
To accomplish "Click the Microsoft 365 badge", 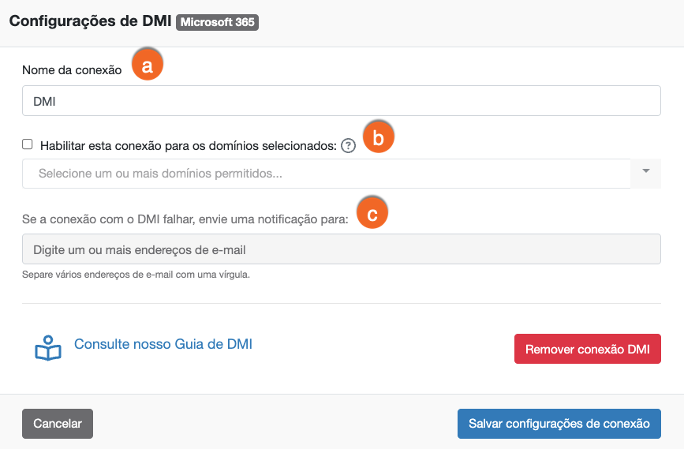I will [217, 22].
